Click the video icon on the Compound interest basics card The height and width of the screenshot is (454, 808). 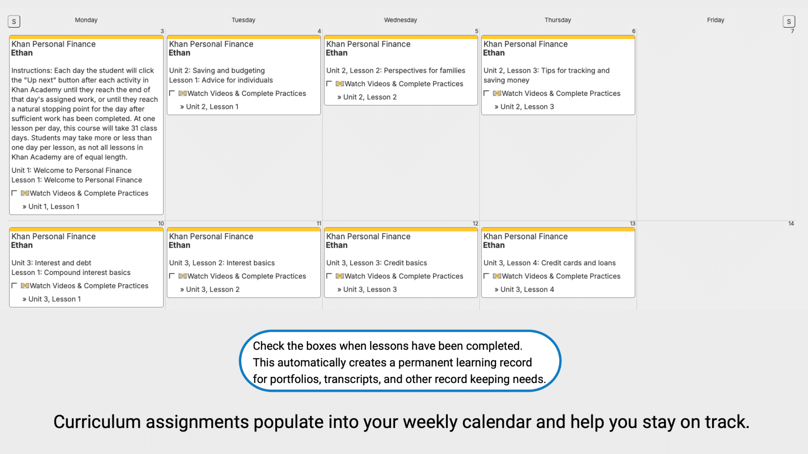(24, 285)
